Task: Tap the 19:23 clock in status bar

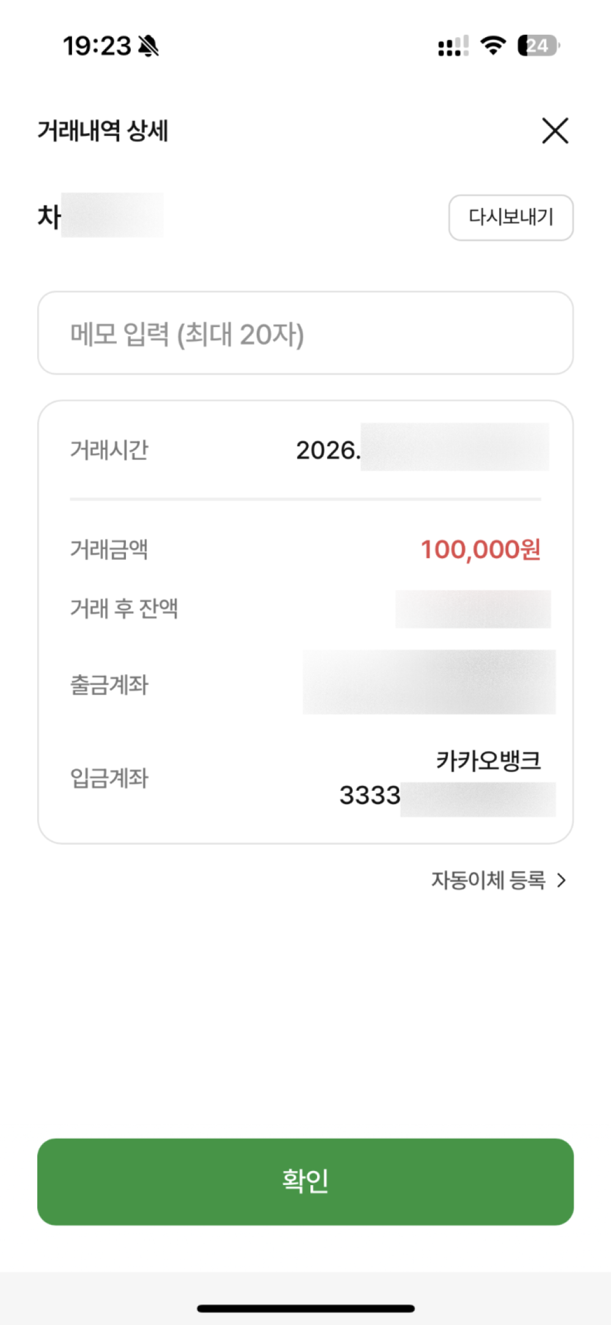Action: 97,46
